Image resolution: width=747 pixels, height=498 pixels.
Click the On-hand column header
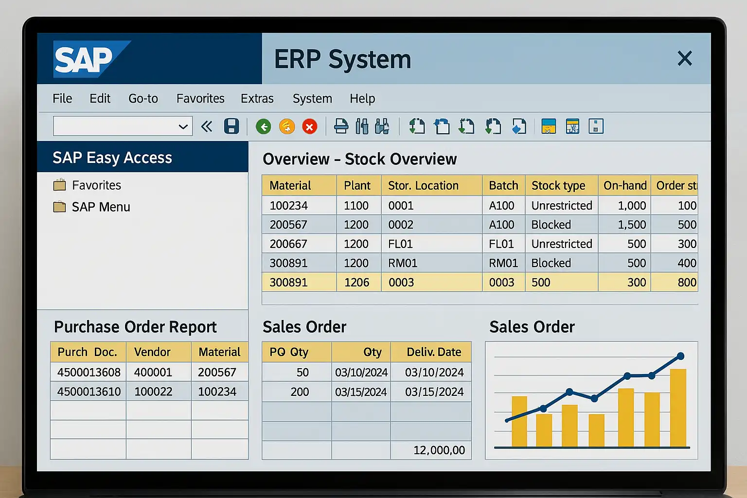click(x=625, y=185)
